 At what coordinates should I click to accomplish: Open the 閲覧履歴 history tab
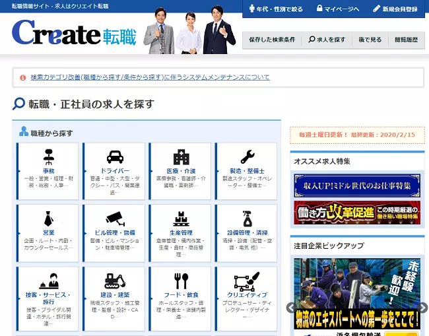(x=406, y=40)
